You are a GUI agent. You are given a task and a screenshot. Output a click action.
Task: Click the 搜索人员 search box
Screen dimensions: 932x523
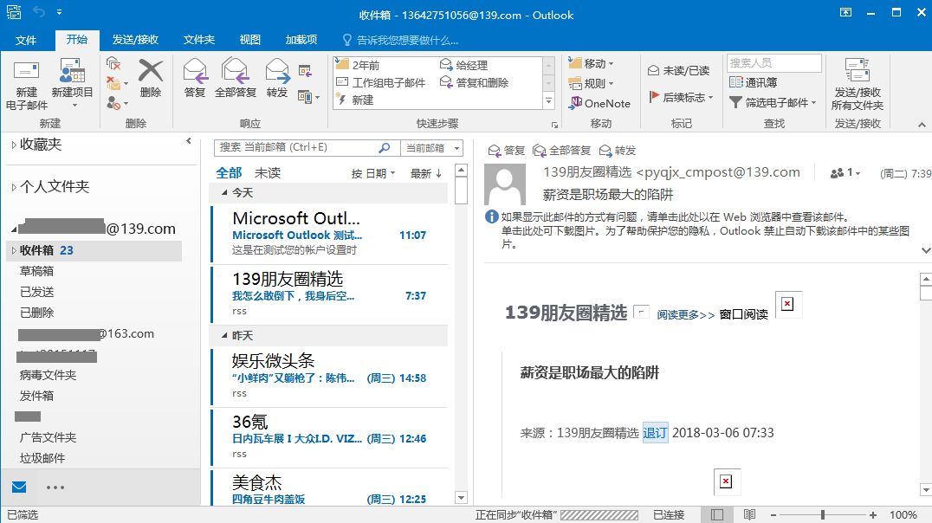click(x=773, y=63)
